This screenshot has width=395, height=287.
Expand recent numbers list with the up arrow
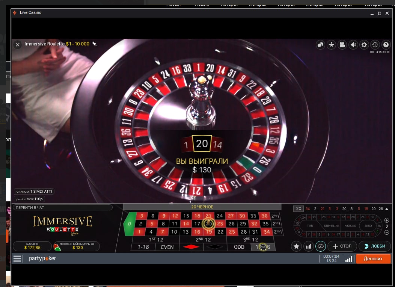pos(387,208)
